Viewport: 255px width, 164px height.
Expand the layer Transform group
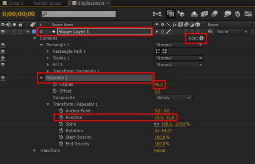click(x=34, y=150)
